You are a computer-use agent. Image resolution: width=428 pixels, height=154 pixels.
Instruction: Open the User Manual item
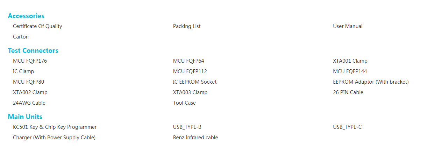click(348, 26)
